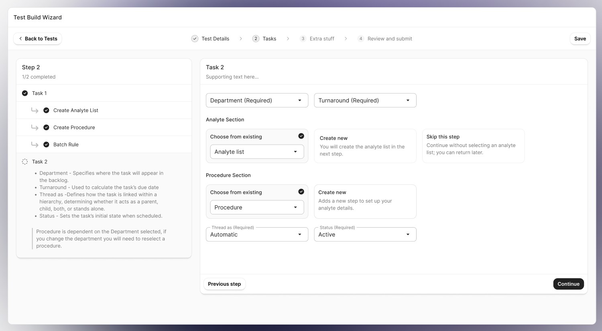The width and height of the screenshot is (602, 331).
Task: Click the Previous step button
Action: (224, 284)
